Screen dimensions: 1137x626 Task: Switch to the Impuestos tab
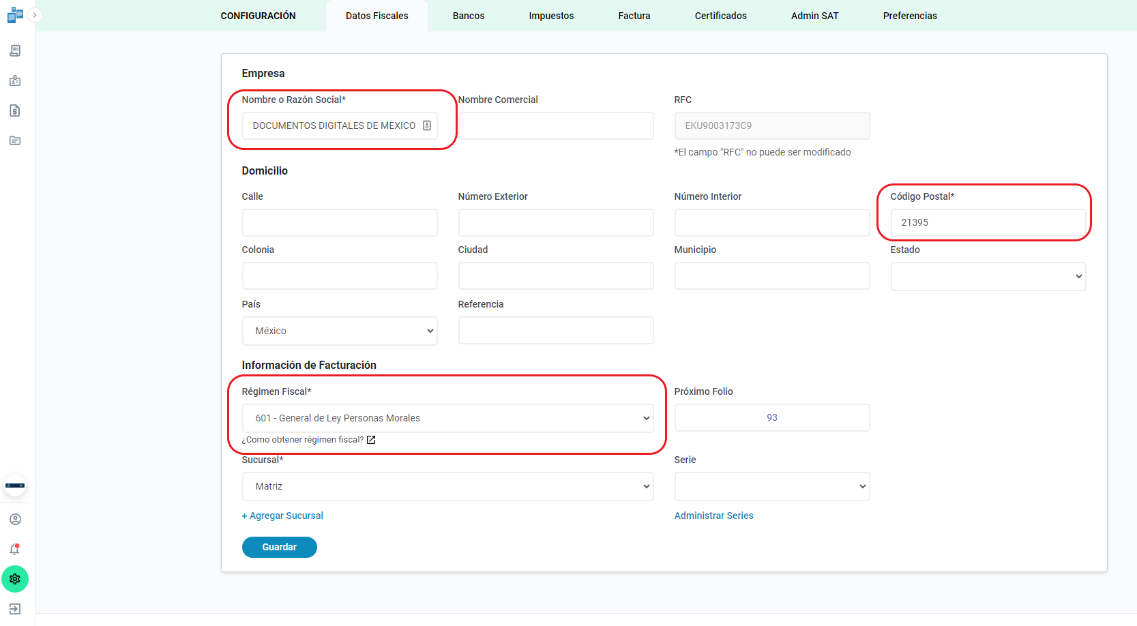(x=551, y=16)
